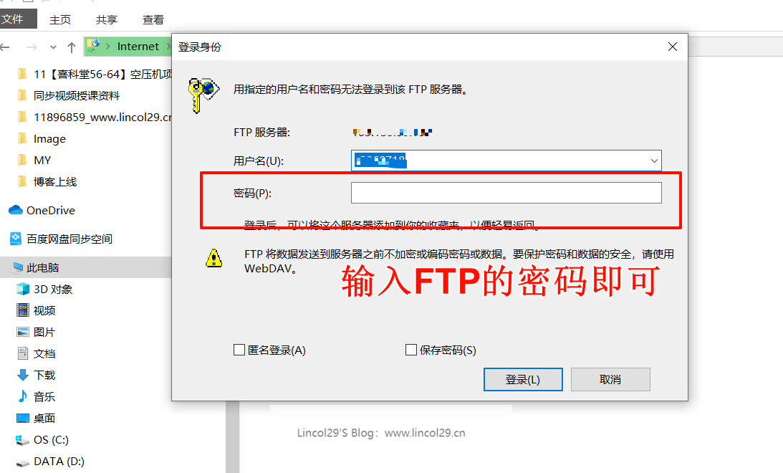This screenshot has height=473, width=783.
Task: Open the 视频 film icon
Action: click(23, 310)
